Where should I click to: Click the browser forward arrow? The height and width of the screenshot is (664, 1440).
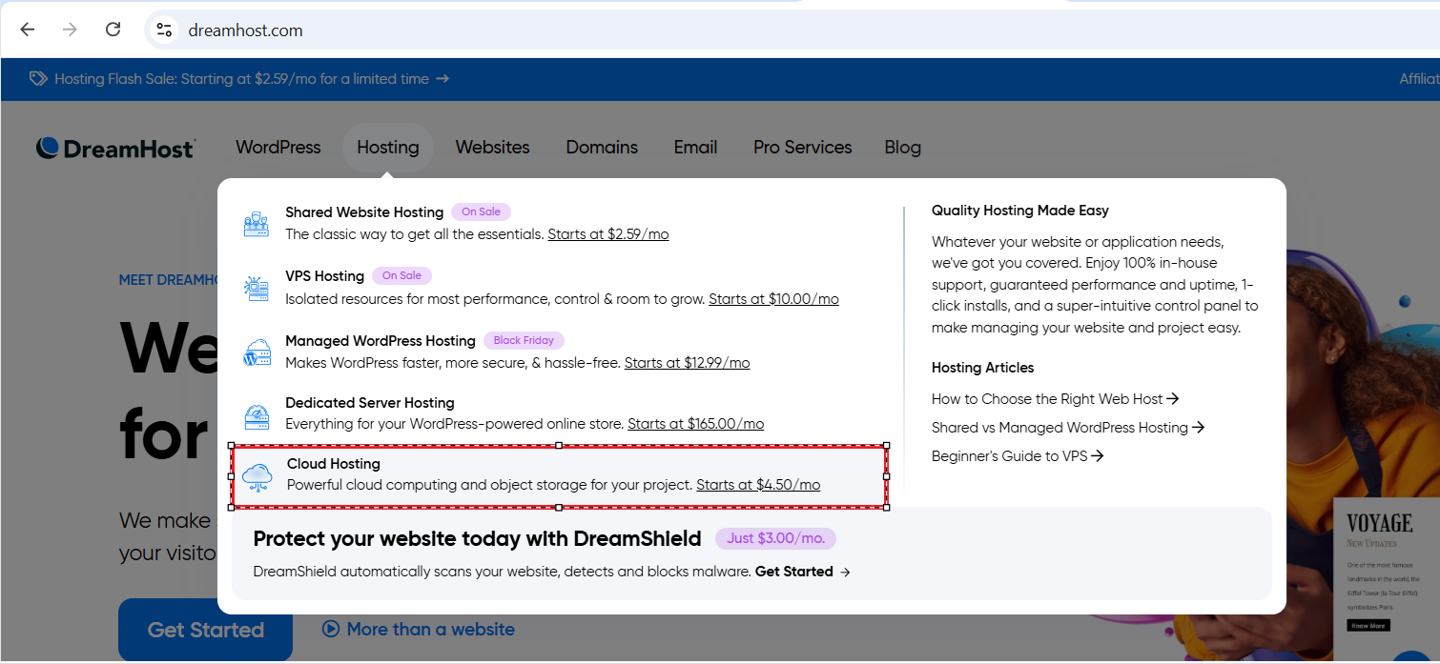pyautogui.click(x=70, y=30)
